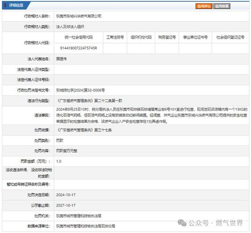Click credit code 91441900722475745R

pyautogui.click(x=79, y=48)
